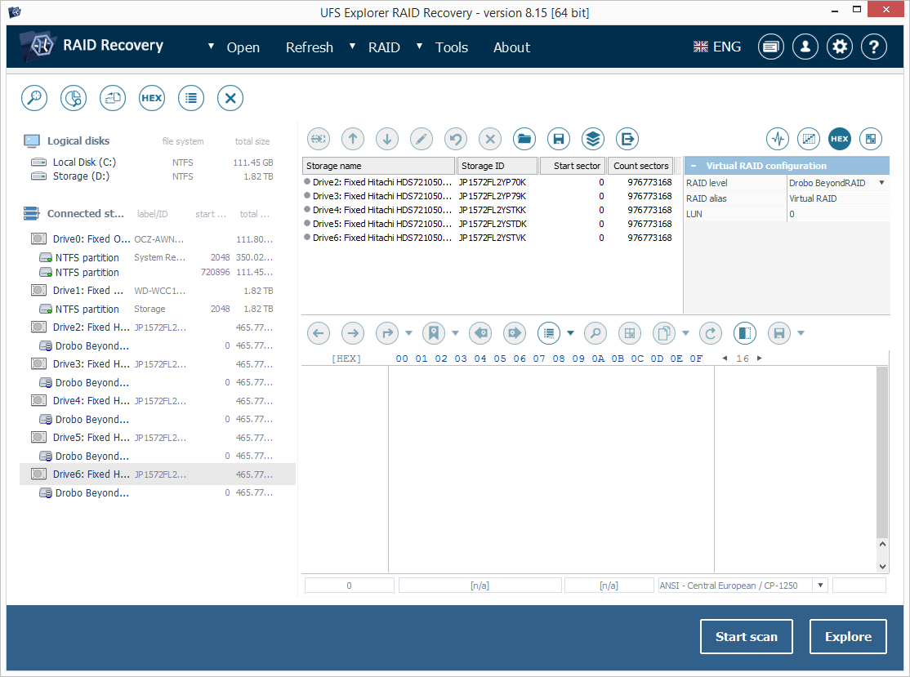Expand the dropdown arrow beside the Tools menu

coord(420,47)
